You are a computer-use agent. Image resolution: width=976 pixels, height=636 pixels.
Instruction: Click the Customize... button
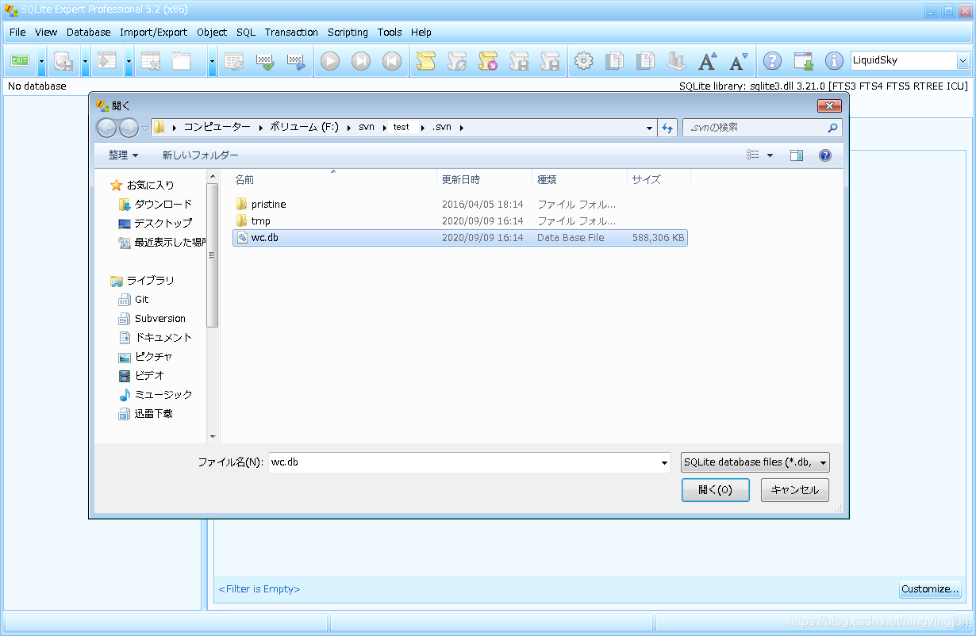click(x=930, y=589)
